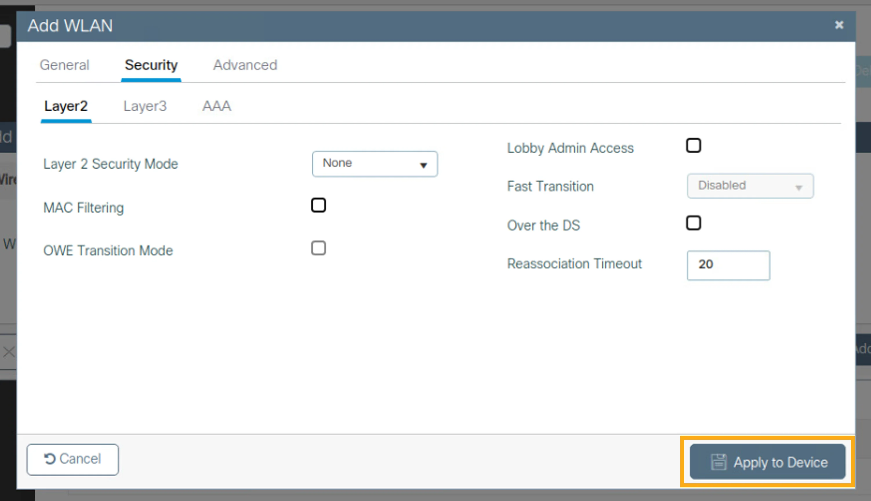Enable the Over the DS checkbox
The width and height of the screenshot is (871, 501).
[x=694, y=223]
